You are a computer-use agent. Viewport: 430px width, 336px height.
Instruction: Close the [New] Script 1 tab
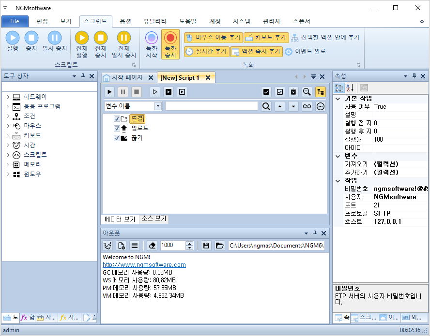(x=208, y=78)
